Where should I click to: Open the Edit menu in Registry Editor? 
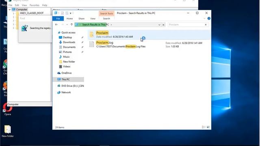pos(17,5)
